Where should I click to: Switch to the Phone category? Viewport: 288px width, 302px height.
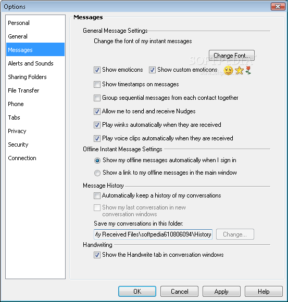coord(35,104)
